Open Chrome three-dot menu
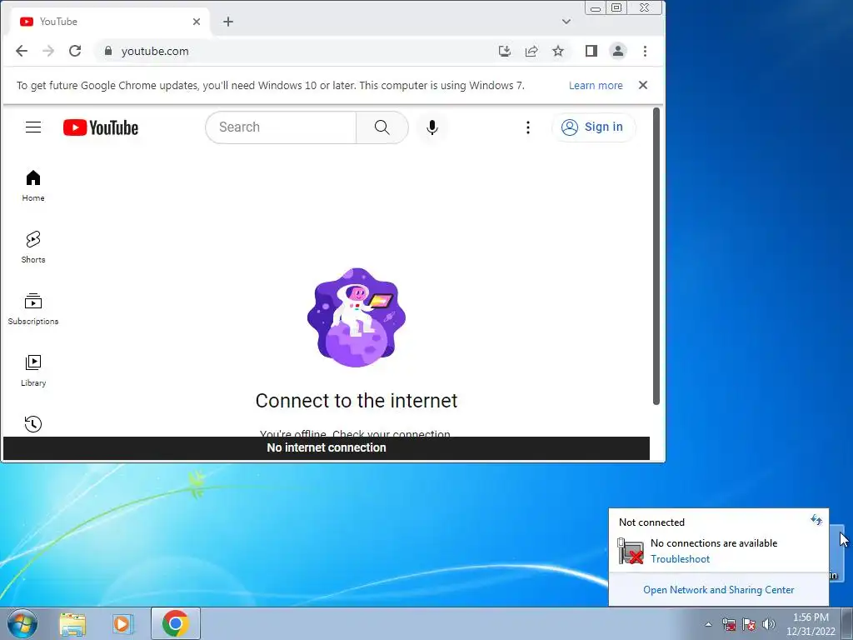This screenshot has width=853, height=640. [646, 51]
